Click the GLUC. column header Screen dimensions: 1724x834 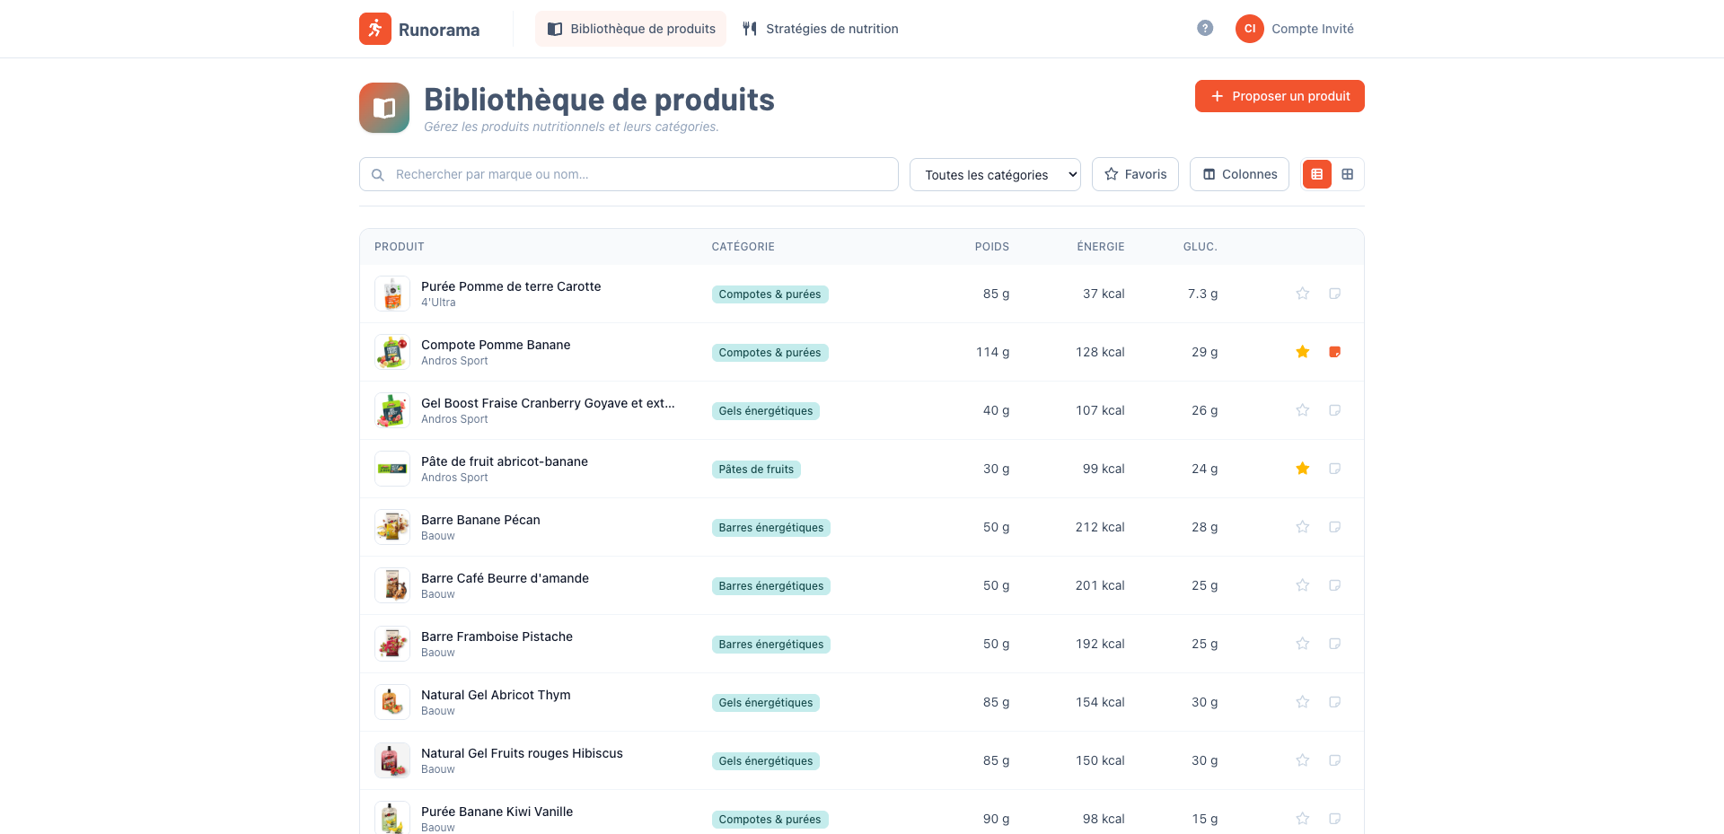click(1201, 247)
